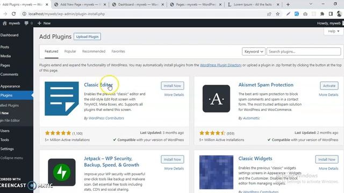Click the Classic Widgets title link
The height and width of the screenshot is (193, 344).
pos(255,159)
